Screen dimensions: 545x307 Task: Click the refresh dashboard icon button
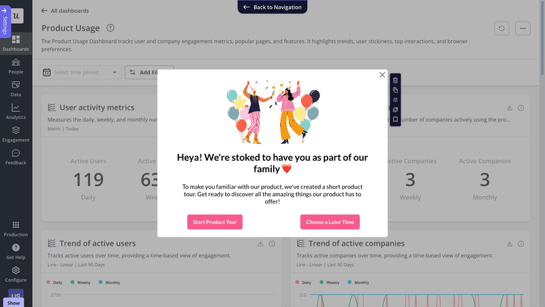(x=502, y=28)
